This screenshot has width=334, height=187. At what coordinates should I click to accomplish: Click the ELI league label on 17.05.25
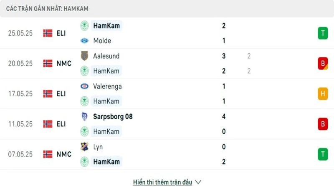(x=61, y=94)
